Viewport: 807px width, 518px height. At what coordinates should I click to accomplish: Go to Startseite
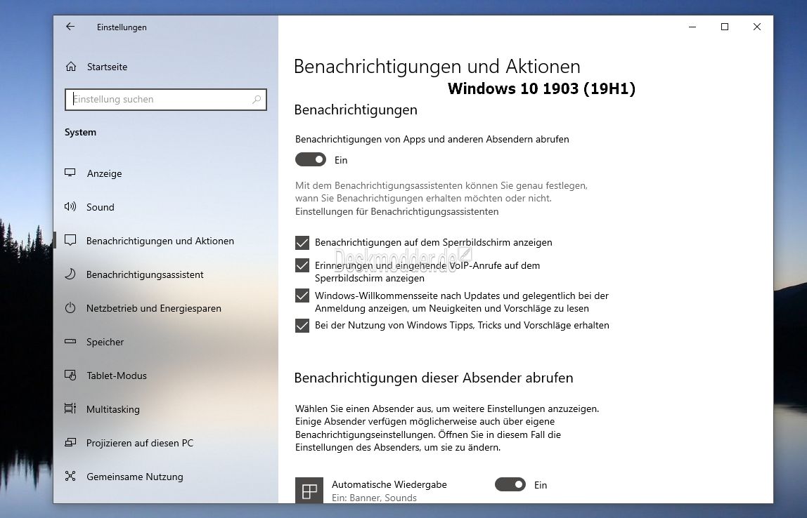166,66
